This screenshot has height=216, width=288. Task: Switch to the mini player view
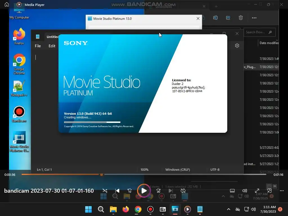[269, 191]
